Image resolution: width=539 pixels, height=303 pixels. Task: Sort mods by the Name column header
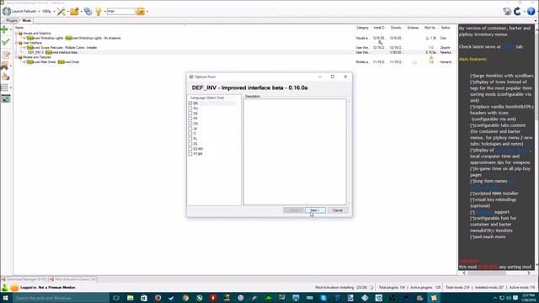(19, 28)
